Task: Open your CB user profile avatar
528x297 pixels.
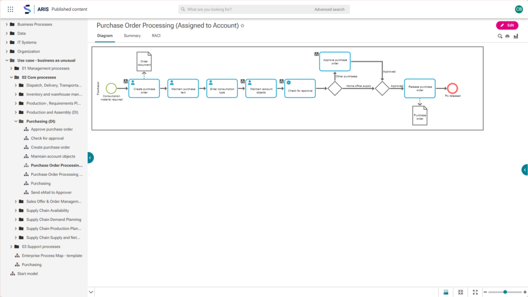Action: coord(519,8)
